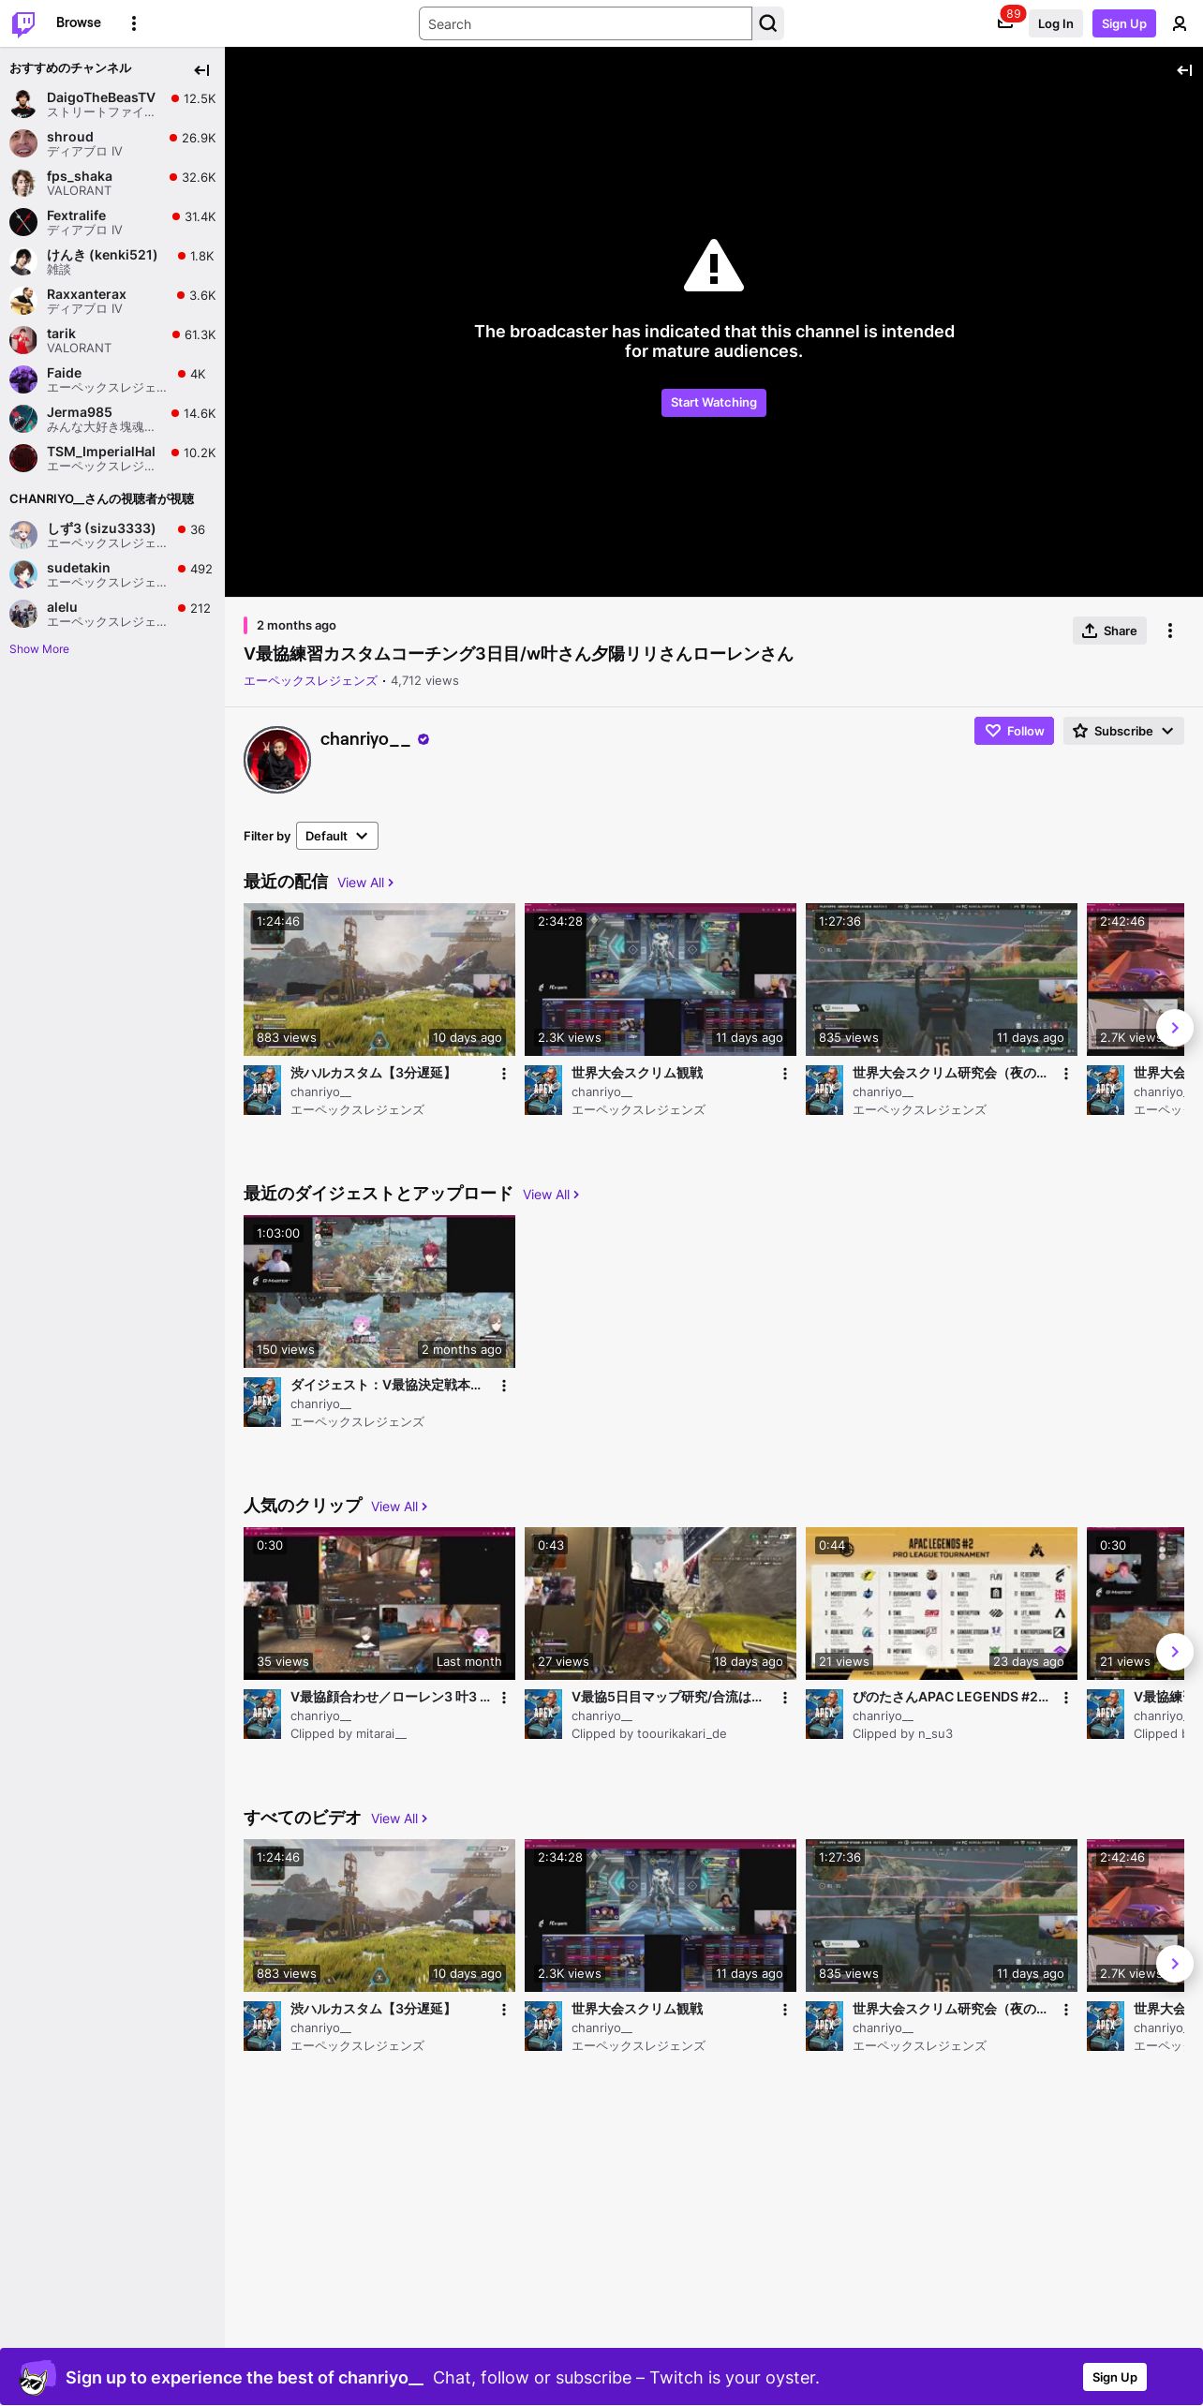This screenshot has height=2406, width=1203.
Task: Open 世界大会スクリム研究会 video title in 最近の配信
Action: coord(949,1073)
